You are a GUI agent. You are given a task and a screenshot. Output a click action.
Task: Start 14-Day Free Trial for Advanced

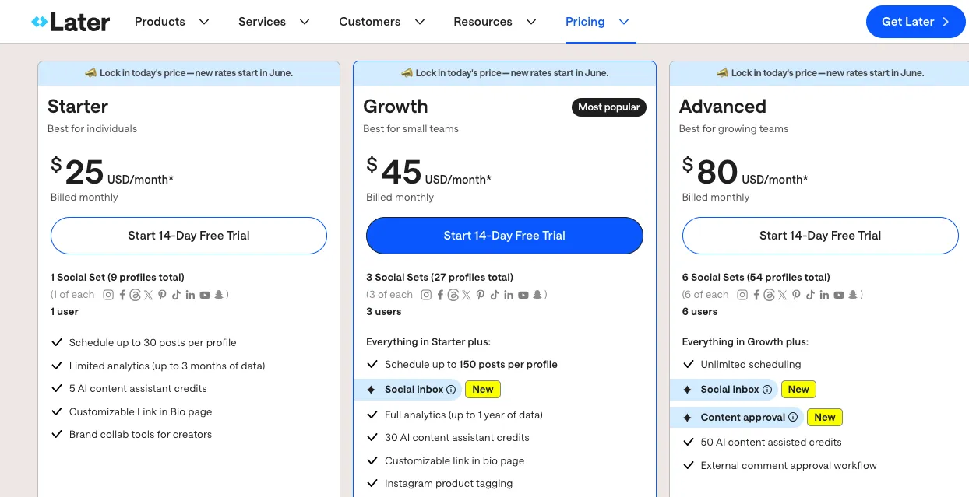[820, 236]
